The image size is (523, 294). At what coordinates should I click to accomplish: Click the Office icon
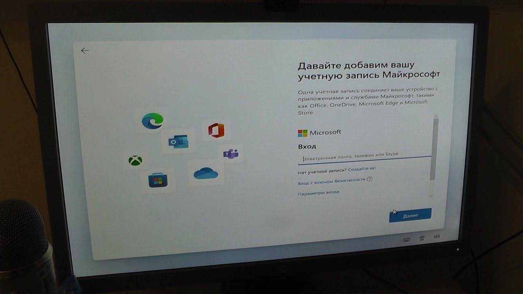pos(216,131)
